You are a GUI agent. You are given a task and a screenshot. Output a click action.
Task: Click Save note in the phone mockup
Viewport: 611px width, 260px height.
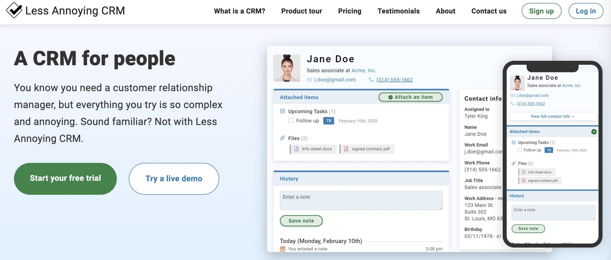[528, 228]
